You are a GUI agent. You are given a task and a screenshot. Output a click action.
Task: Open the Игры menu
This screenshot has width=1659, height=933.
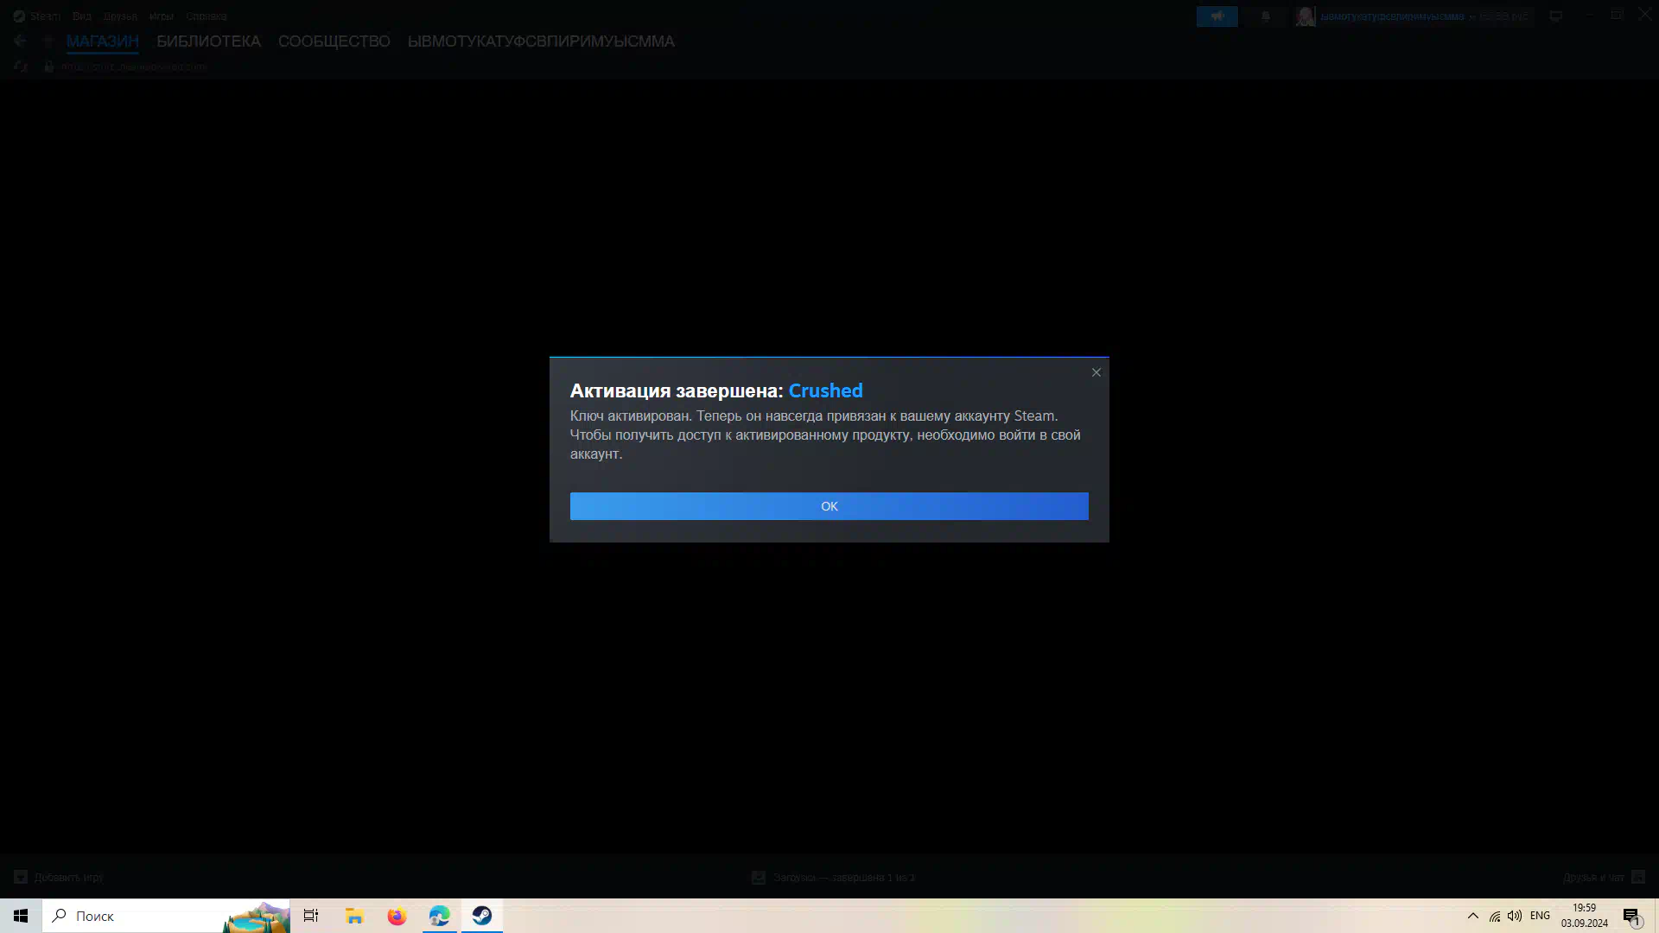pyautogui.click(x=161, y=16)
